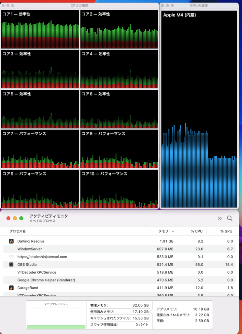Click the 607.8 MB memory value
This screenshot has height=334, width=242.
(165, 249)
